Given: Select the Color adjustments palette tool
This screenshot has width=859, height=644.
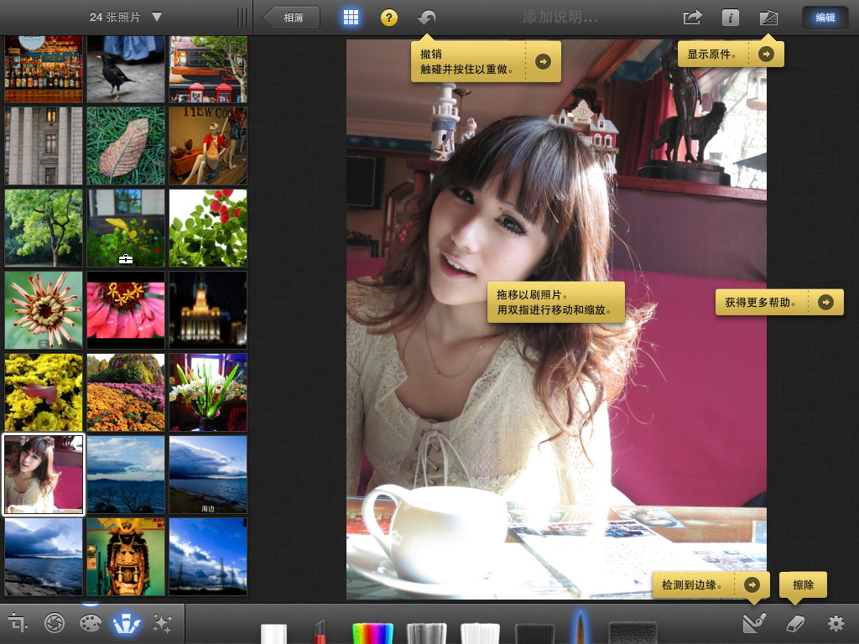Looking at the screenshot, I should pos(91,624).
